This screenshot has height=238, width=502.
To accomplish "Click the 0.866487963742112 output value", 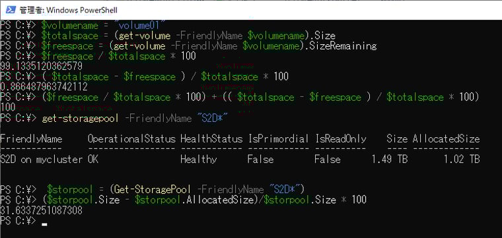I will [x=44, y=87].
